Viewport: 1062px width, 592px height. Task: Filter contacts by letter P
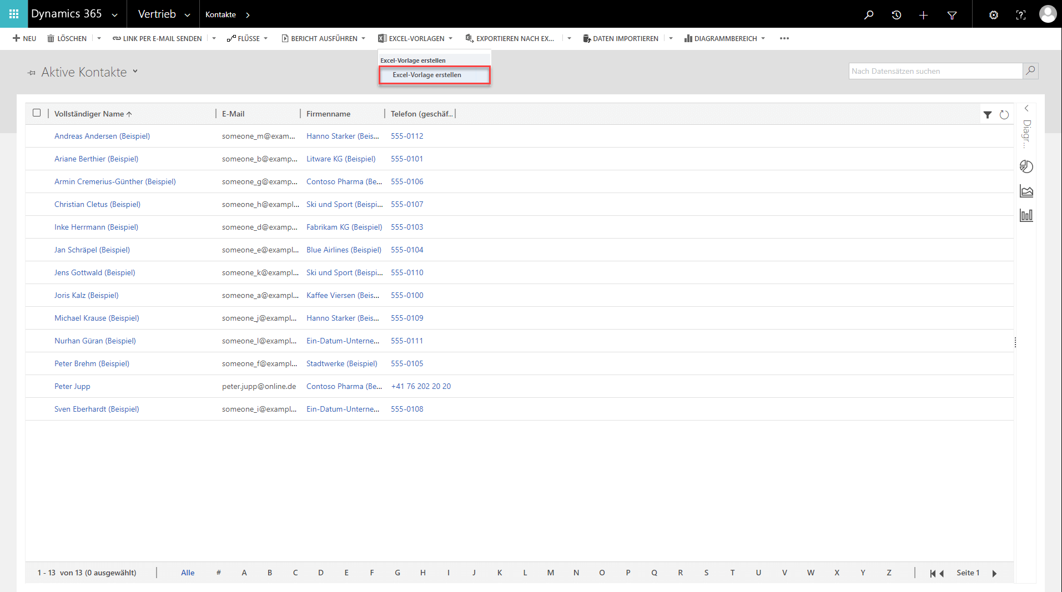point(628,573)
